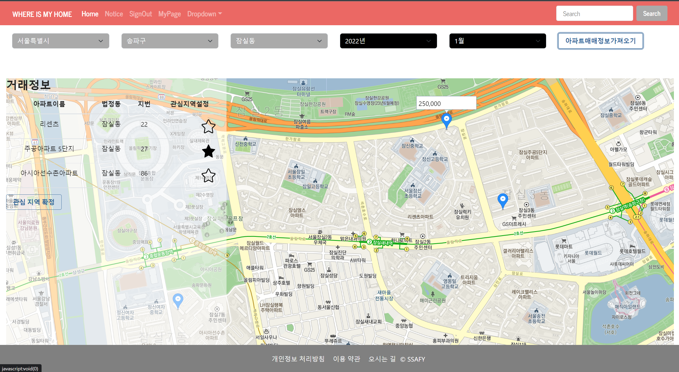Unstar 주공아파트 5단지 favorite

208,151
